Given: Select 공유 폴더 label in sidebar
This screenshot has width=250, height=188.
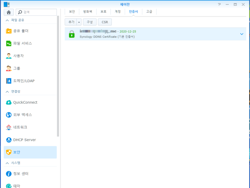Looking at the screenshot, I should (21, 31).
